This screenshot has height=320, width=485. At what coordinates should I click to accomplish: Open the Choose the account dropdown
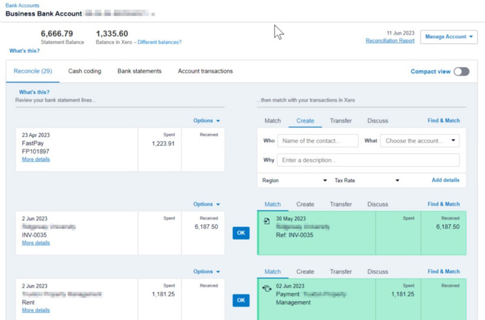(420, 141)
